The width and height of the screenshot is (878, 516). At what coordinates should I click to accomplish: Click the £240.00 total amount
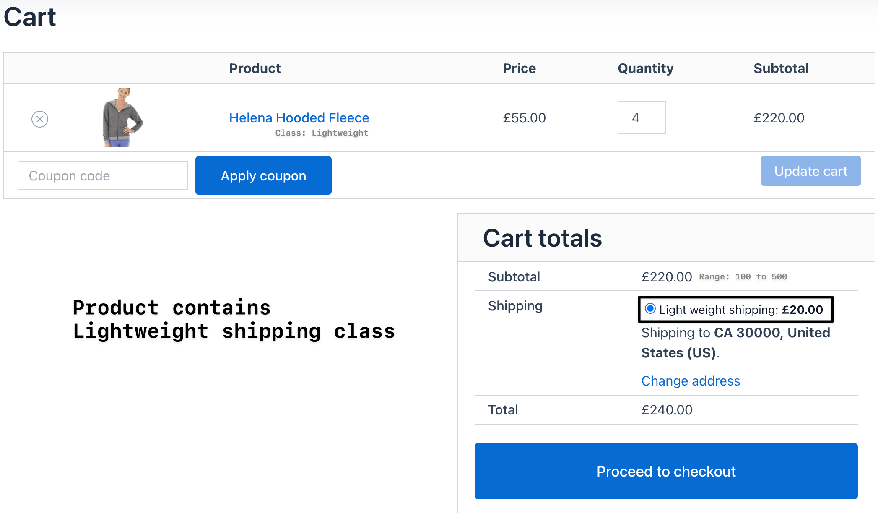tap(667, 410)
